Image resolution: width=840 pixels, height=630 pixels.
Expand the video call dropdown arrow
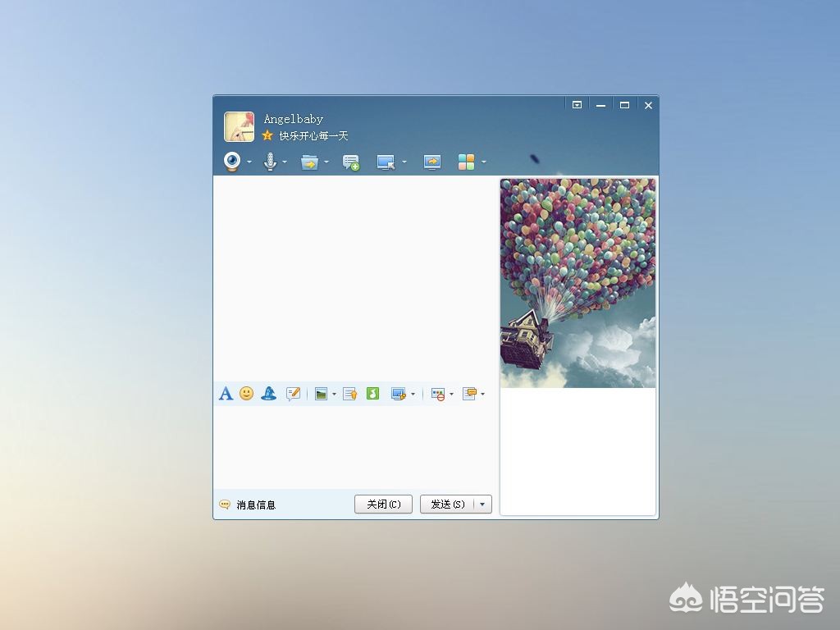coord(249,162)
